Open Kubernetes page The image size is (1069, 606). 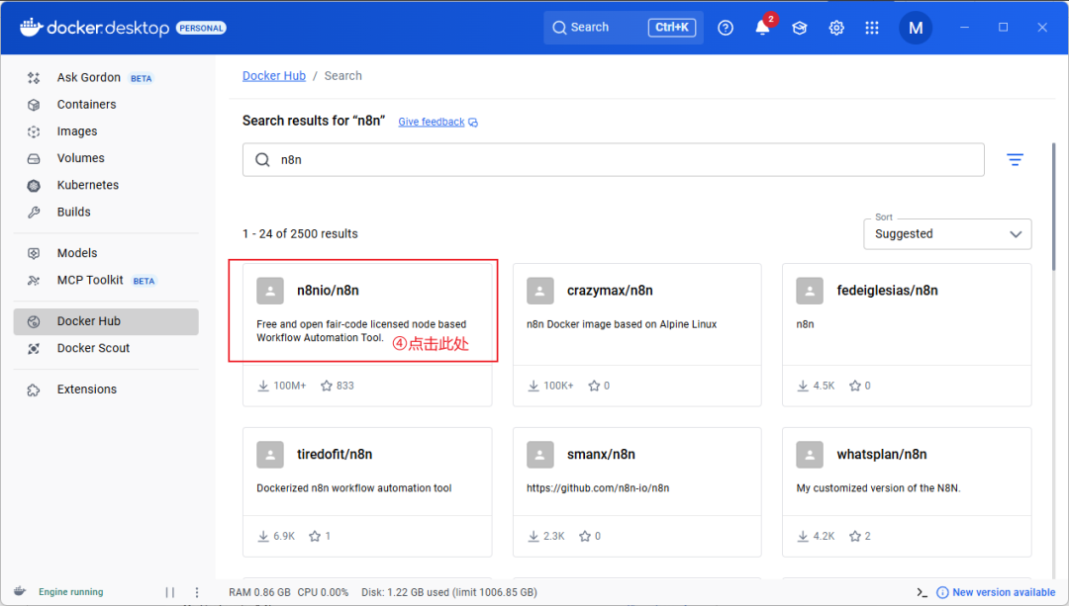tap(106, 185)
